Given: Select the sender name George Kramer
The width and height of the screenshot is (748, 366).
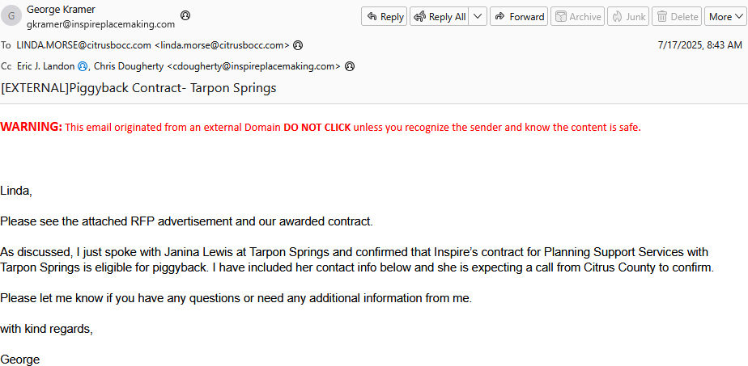Looking at the screenshot, I should click(61, 10).
